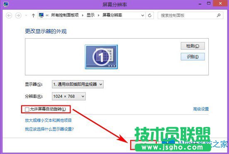Viewport: 229px width, 154px height.
Task: Go up one folder level
Action: coord(33,15)
